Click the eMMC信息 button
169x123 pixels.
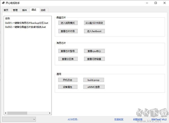click(x=94, y=87)
